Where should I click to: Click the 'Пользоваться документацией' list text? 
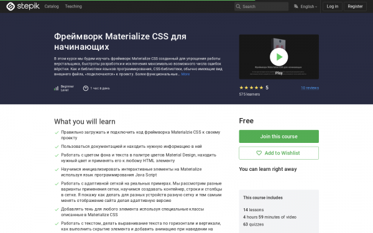click(x=131, y=147)
